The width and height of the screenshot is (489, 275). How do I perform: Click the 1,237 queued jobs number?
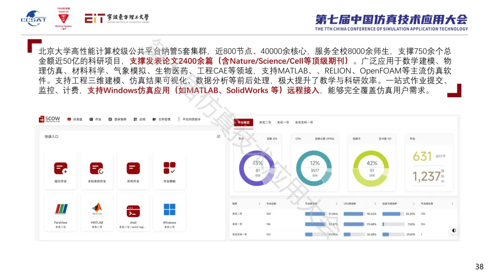pyautogui.click(x=427, y=176)
